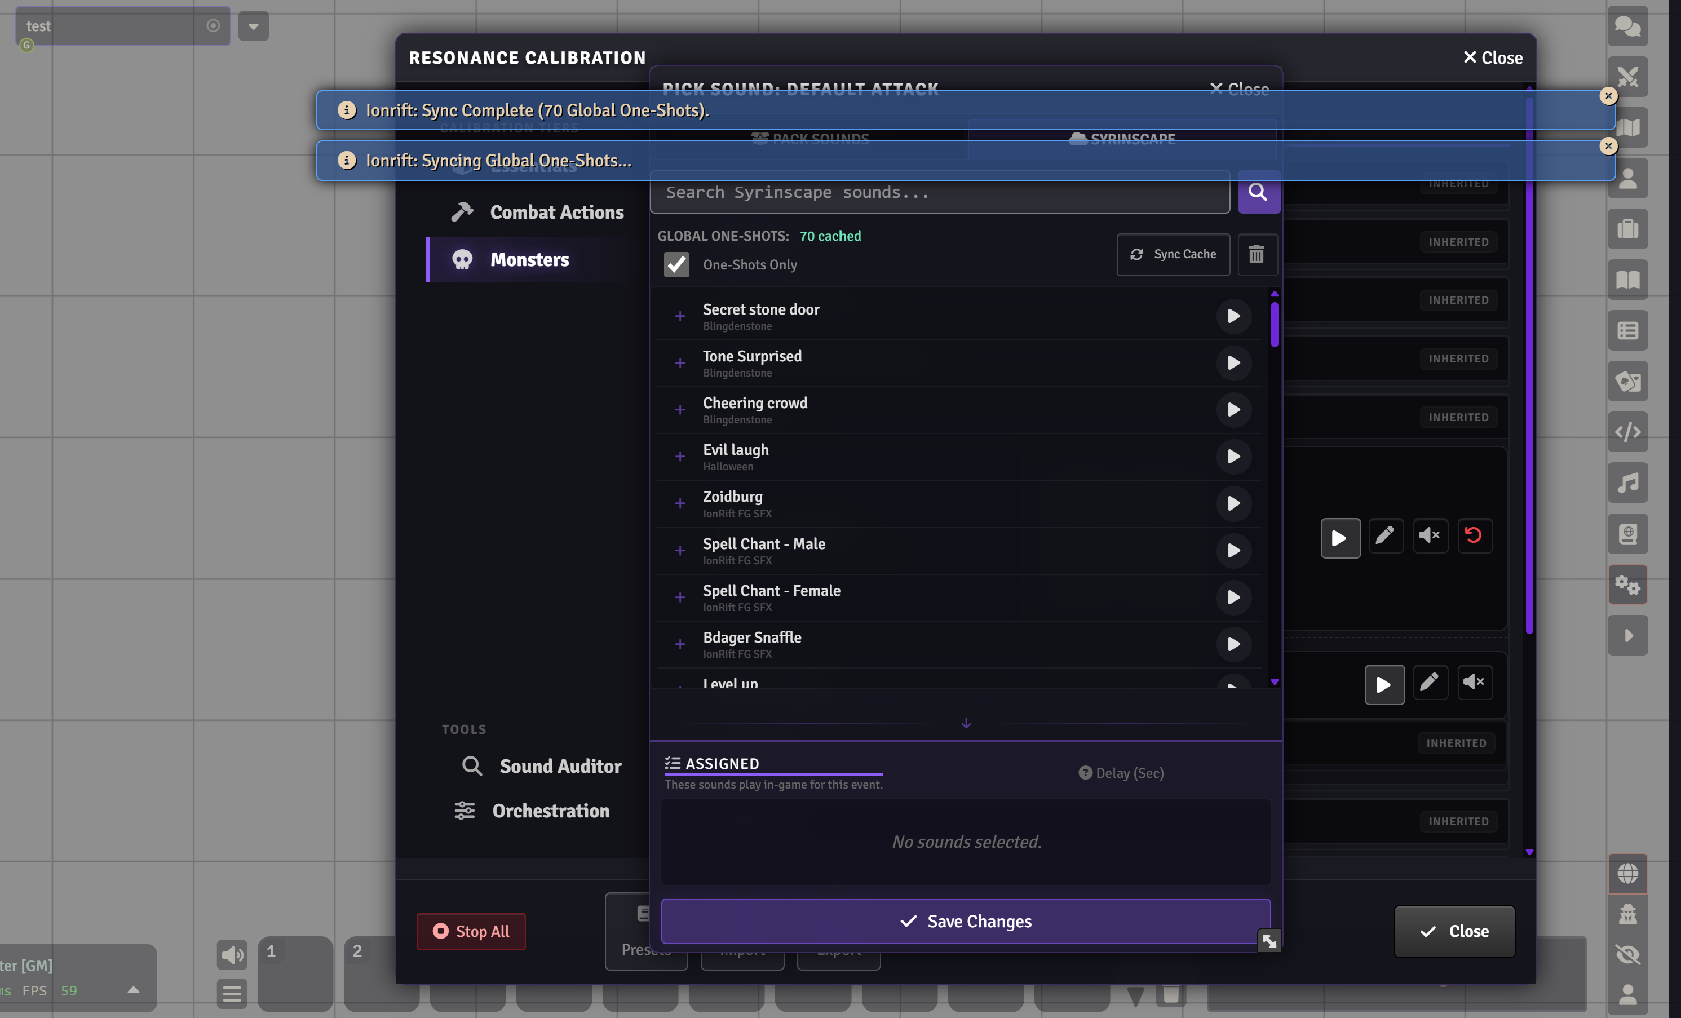
Task: Click the globe icon in right sidebar
Action: [x=1627, y=873]
